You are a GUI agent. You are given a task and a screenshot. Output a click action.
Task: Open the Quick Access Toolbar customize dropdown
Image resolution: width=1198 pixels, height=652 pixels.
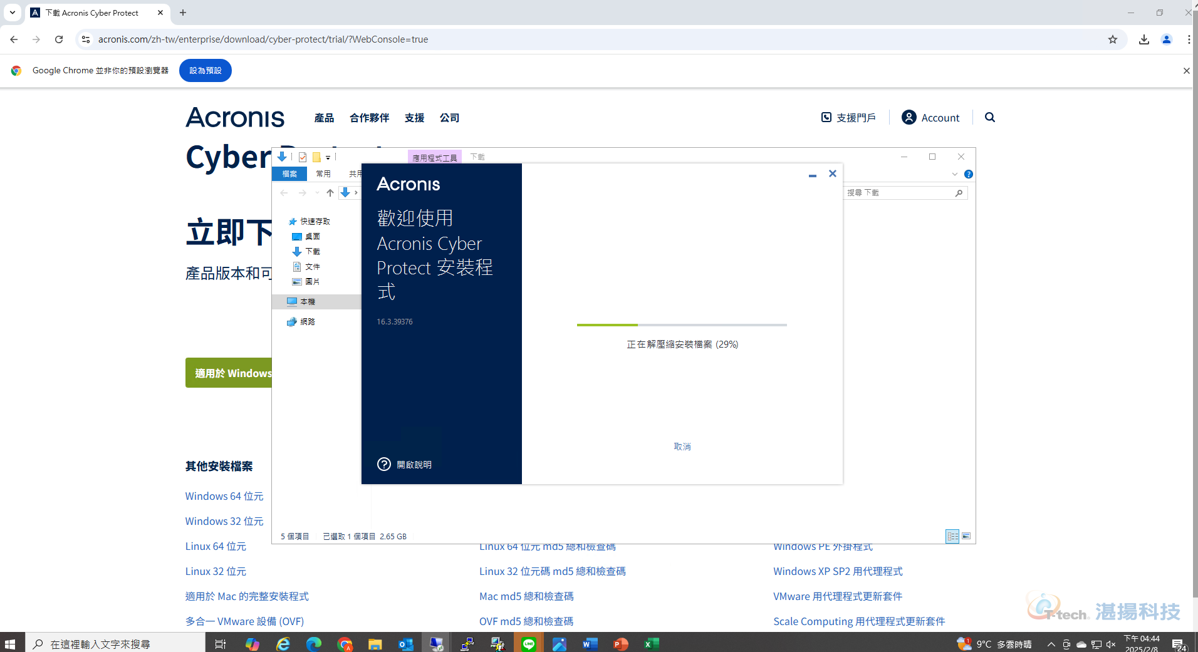click(x=328, y=157)
